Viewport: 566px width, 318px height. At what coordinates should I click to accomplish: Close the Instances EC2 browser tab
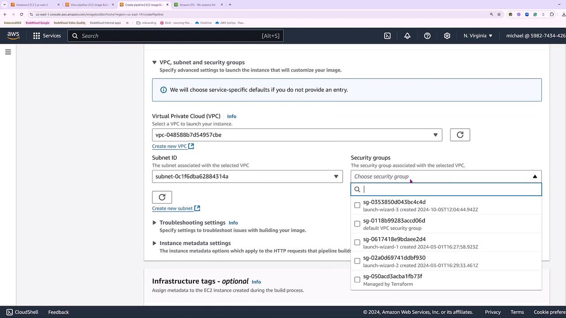58,5
